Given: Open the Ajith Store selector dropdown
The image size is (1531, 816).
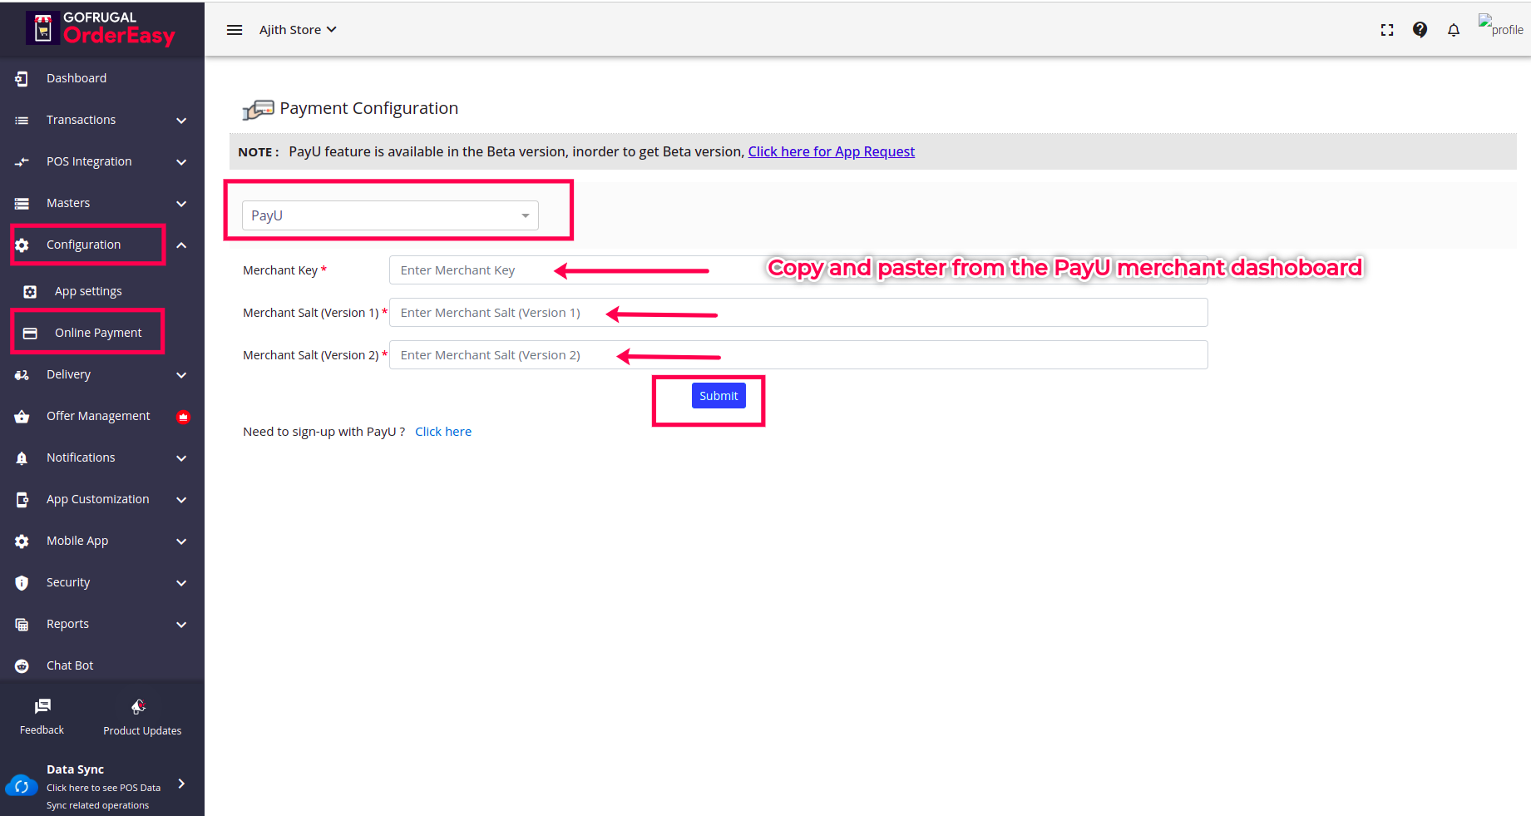Looking at the screenshot, I should (298, 30).
